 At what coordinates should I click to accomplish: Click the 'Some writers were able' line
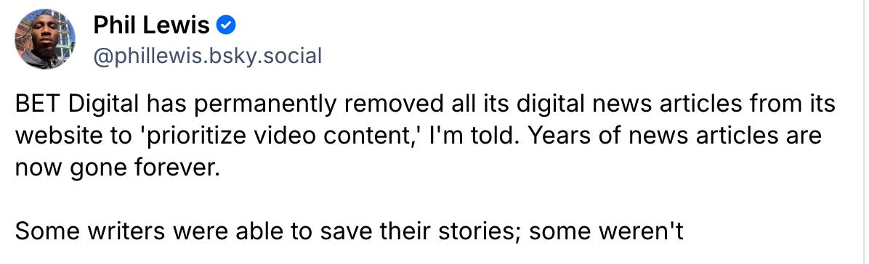pos(349,231)
